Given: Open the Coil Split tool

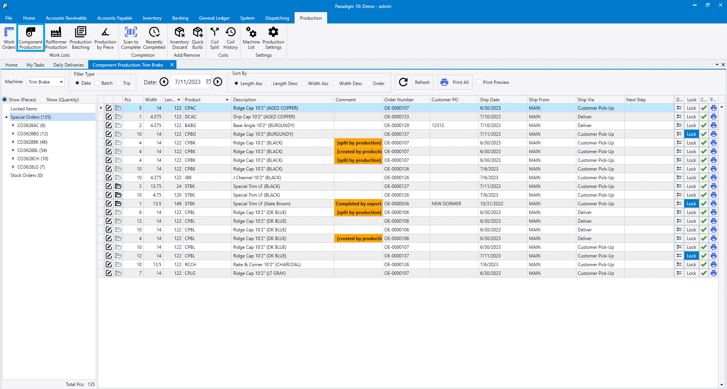Looking at the screenshot, I should [x=214, y=38].
